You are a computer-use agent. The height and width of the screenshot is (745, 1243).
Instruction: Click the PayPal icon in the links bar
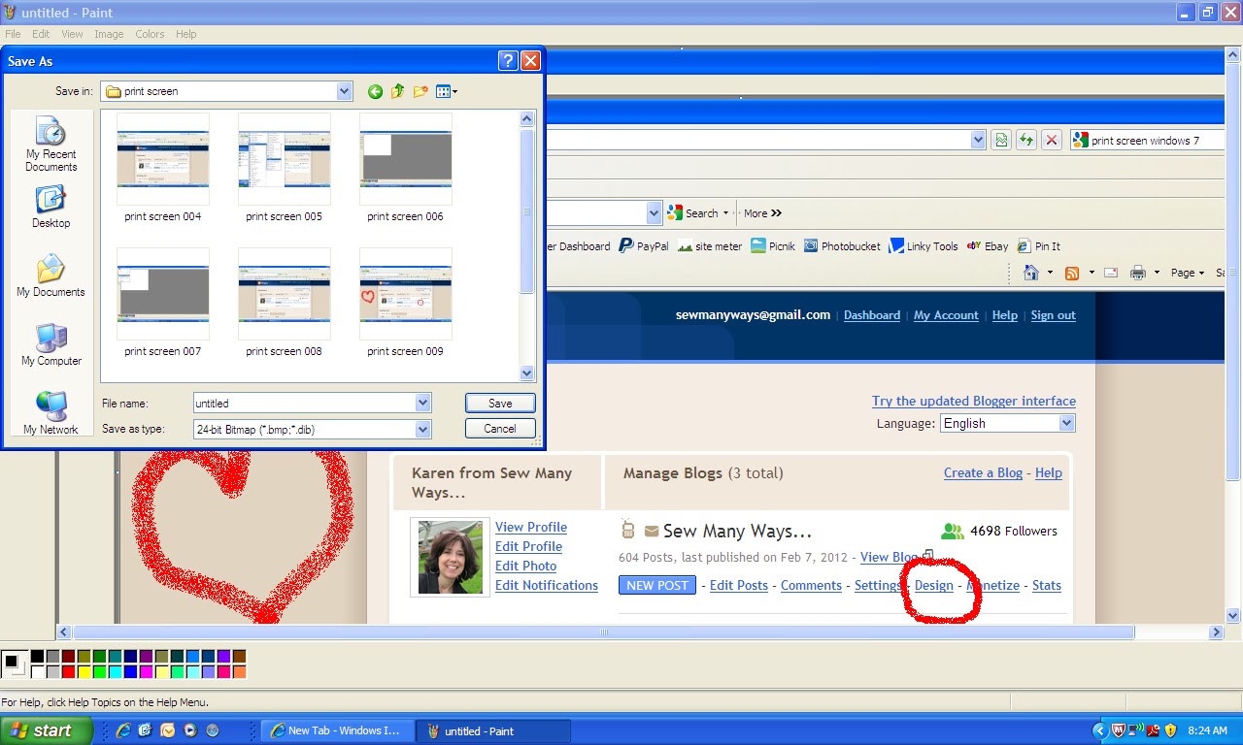pos(625,245)
